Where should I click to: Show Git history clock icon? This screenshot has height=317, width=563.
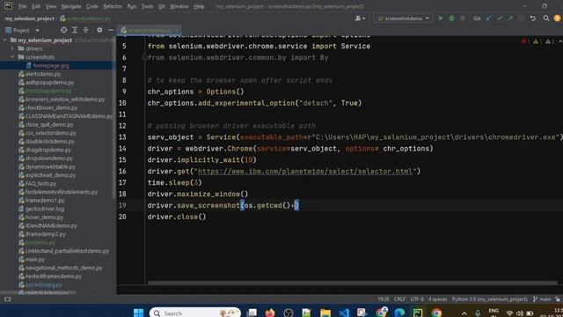pyautogui.click(x=522, y=18)
